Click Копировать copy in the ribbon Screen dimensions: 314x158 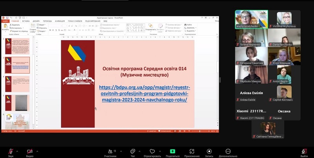click(16, 28)
